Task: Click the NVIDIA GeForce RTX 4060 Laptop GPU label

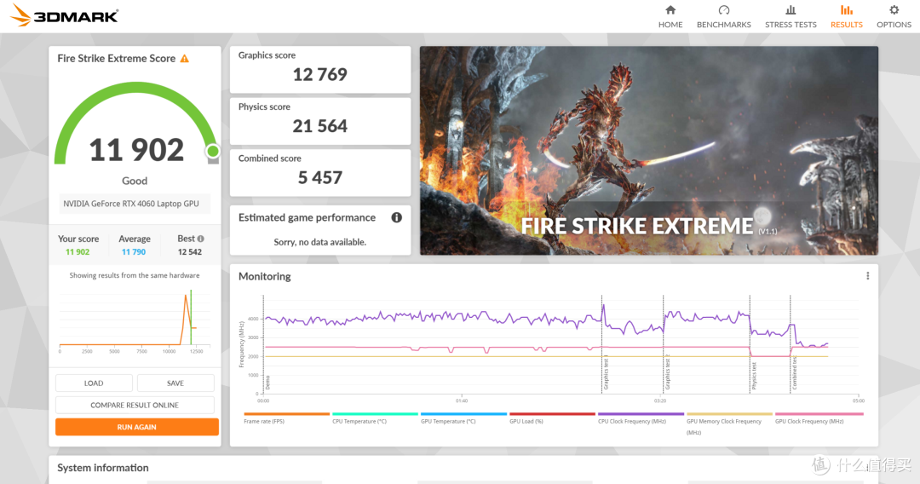Action: [131, 204]
